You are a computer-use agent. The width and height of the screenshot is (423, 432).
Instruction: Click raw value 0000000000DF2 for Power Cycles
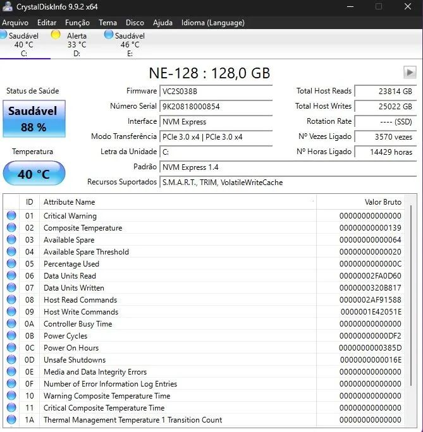(x=370, y=336)
